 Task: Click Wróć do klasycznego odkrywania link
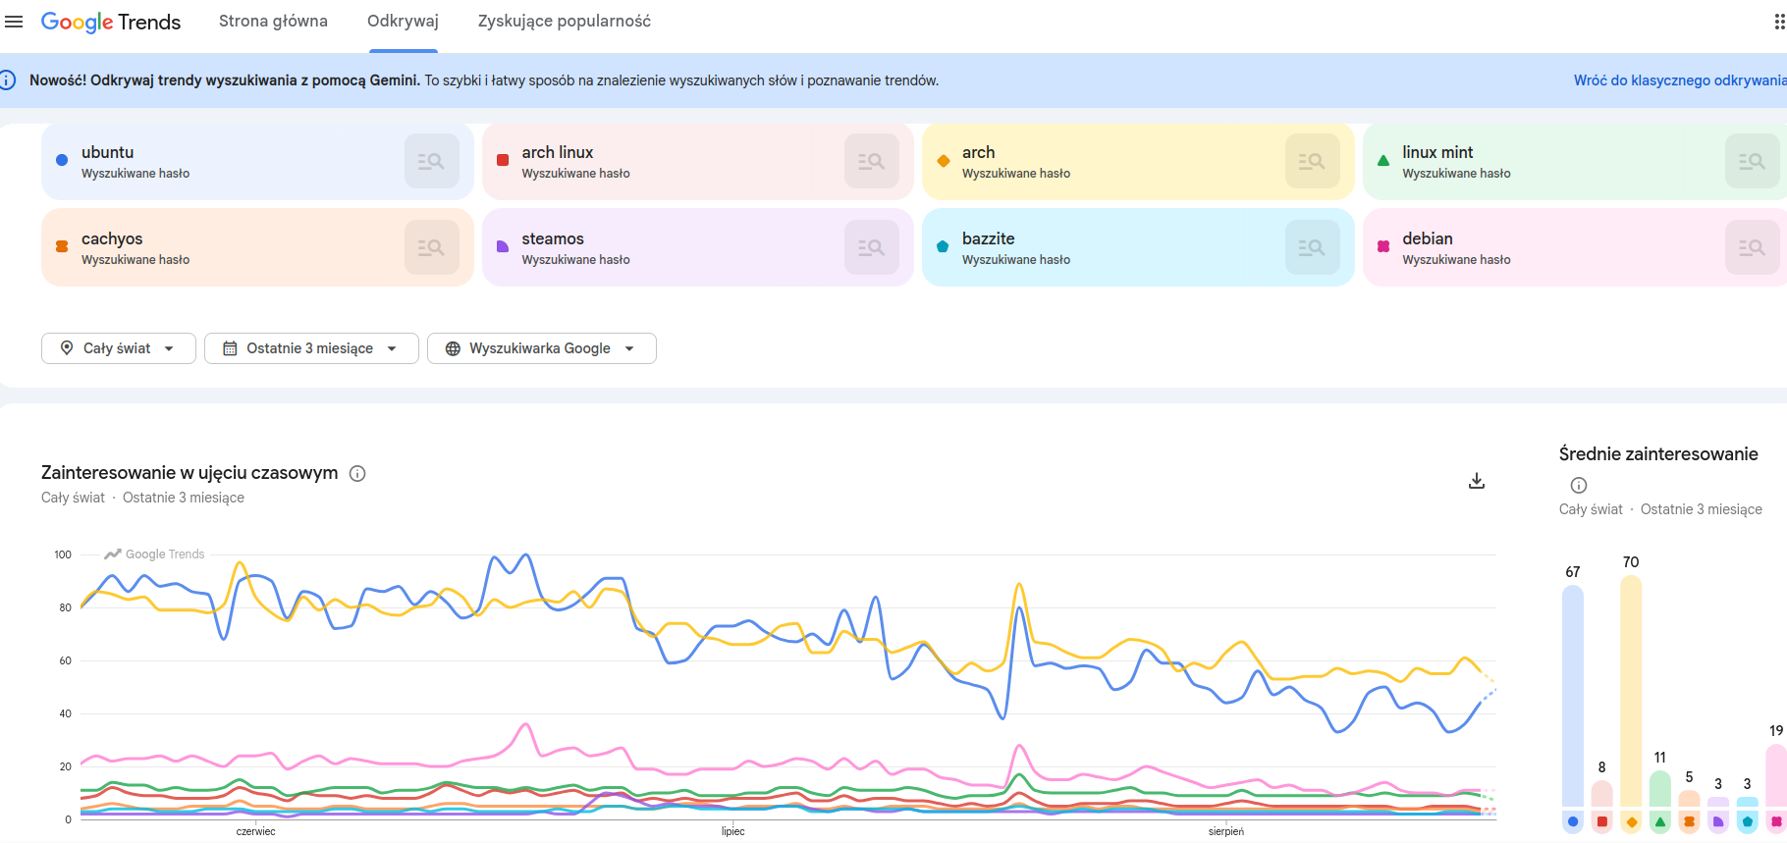1680,80
